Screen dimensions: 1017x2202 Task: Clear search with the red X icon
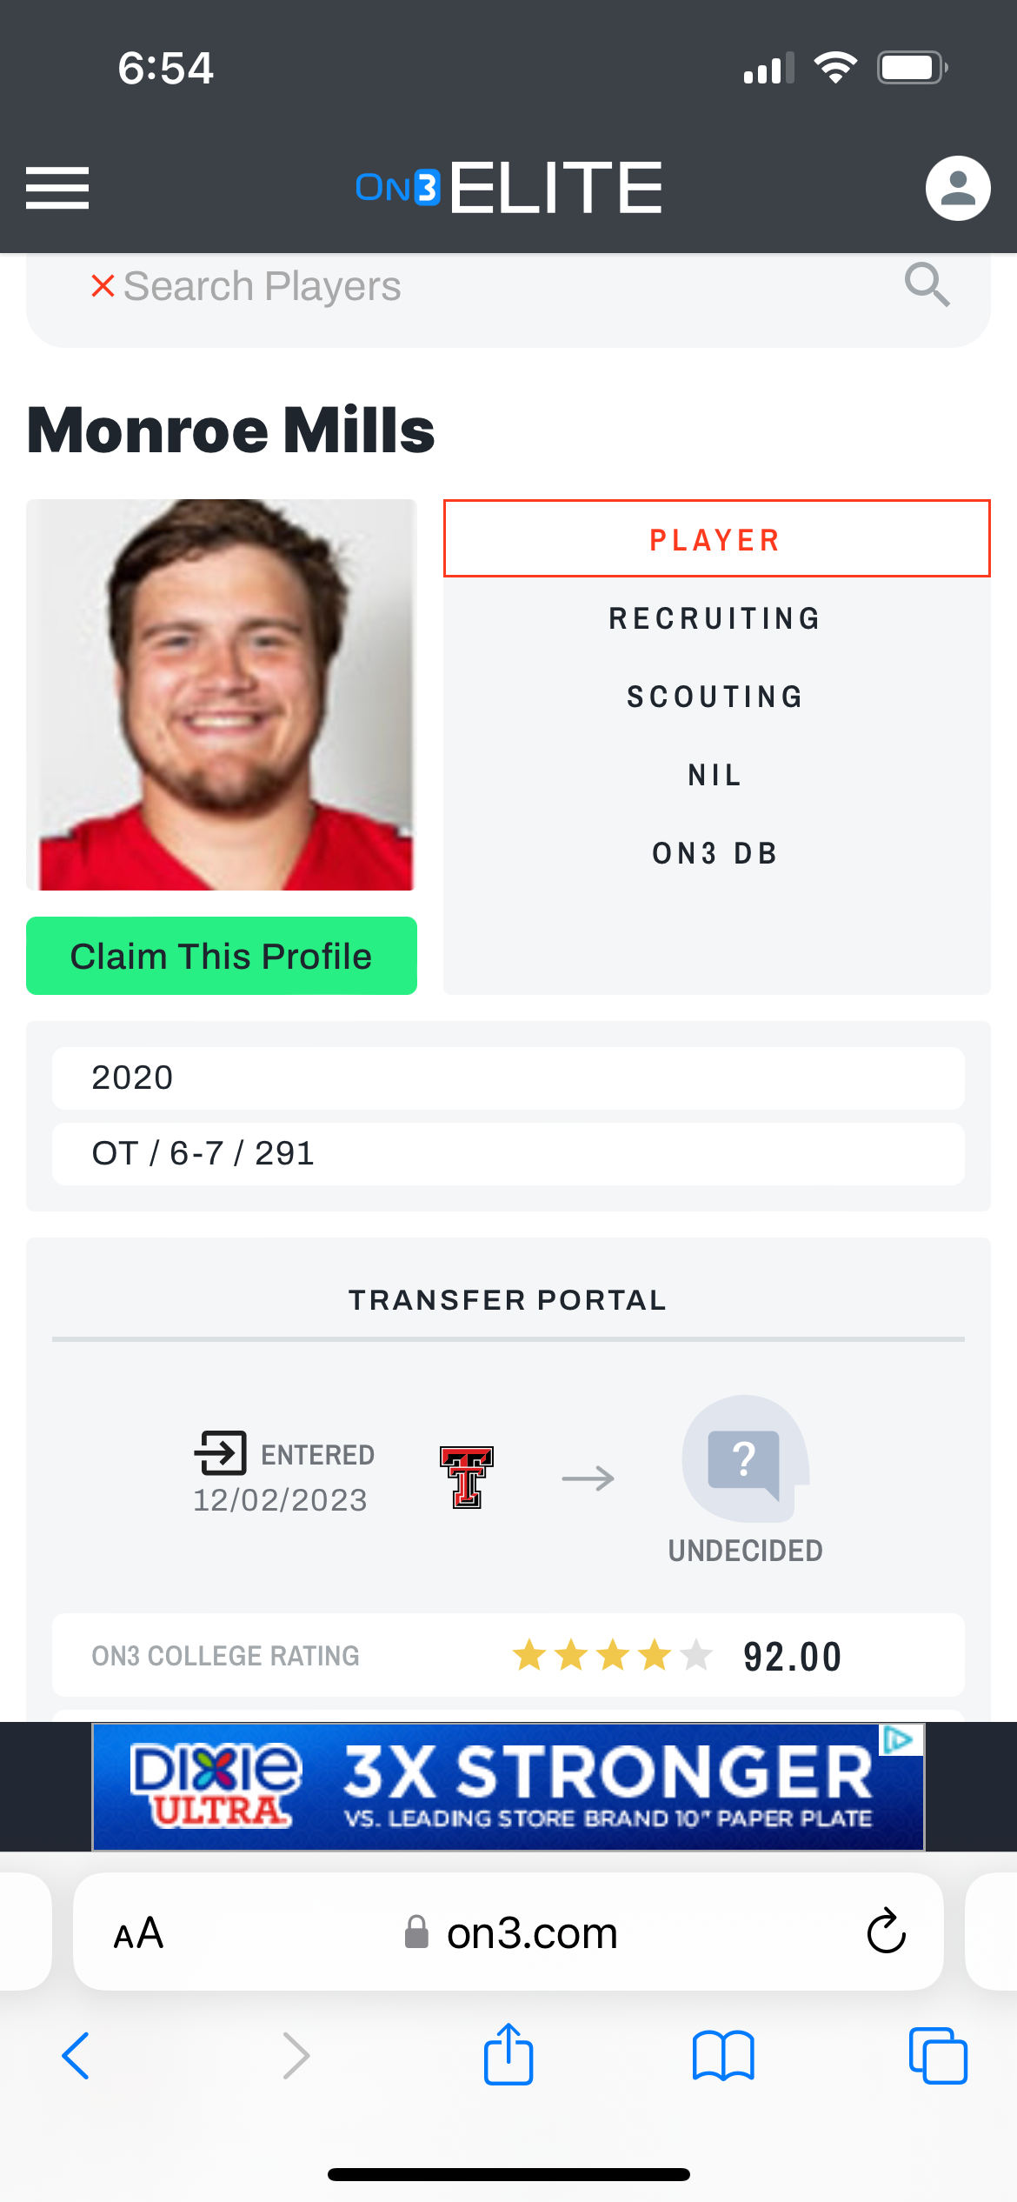pos(103,285)
